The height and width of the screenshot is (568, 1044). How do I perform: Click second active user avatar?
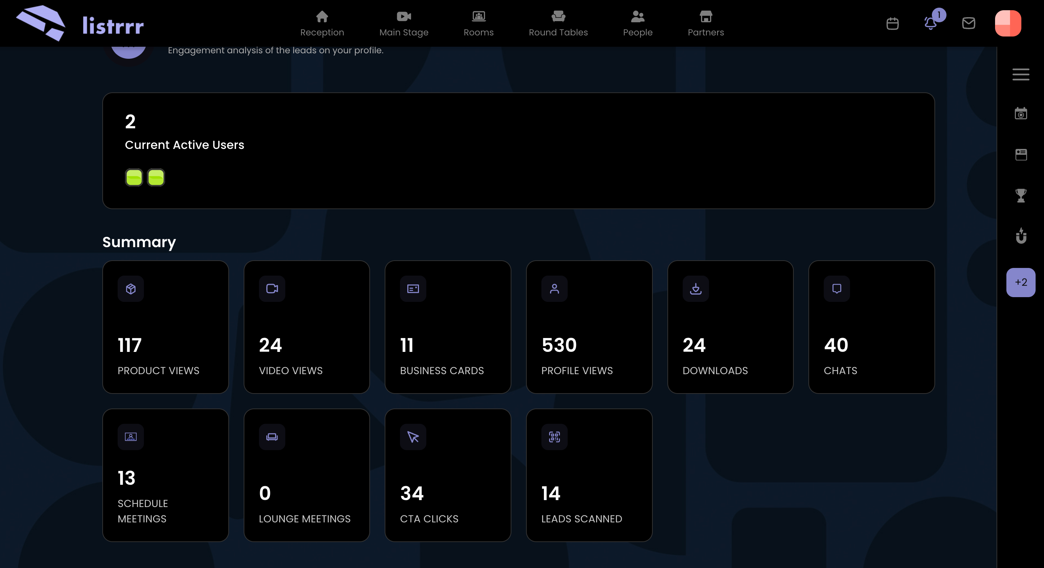156,177
